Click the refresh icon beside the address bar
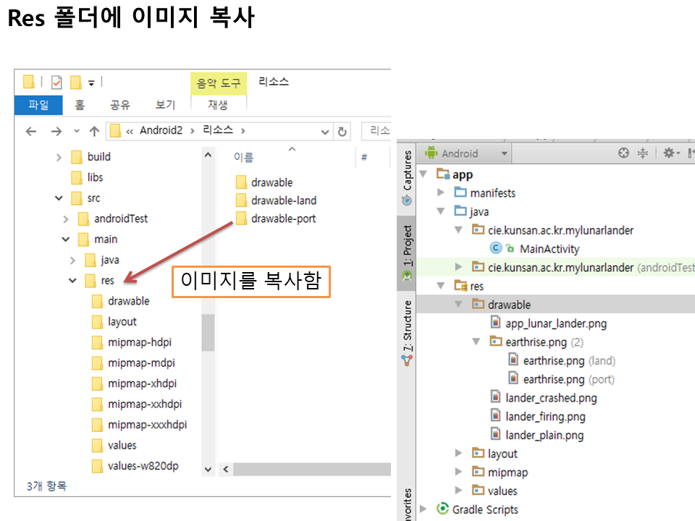Image resolution: width=695 pixels, height=521 pixels. [x=342, y=131]
